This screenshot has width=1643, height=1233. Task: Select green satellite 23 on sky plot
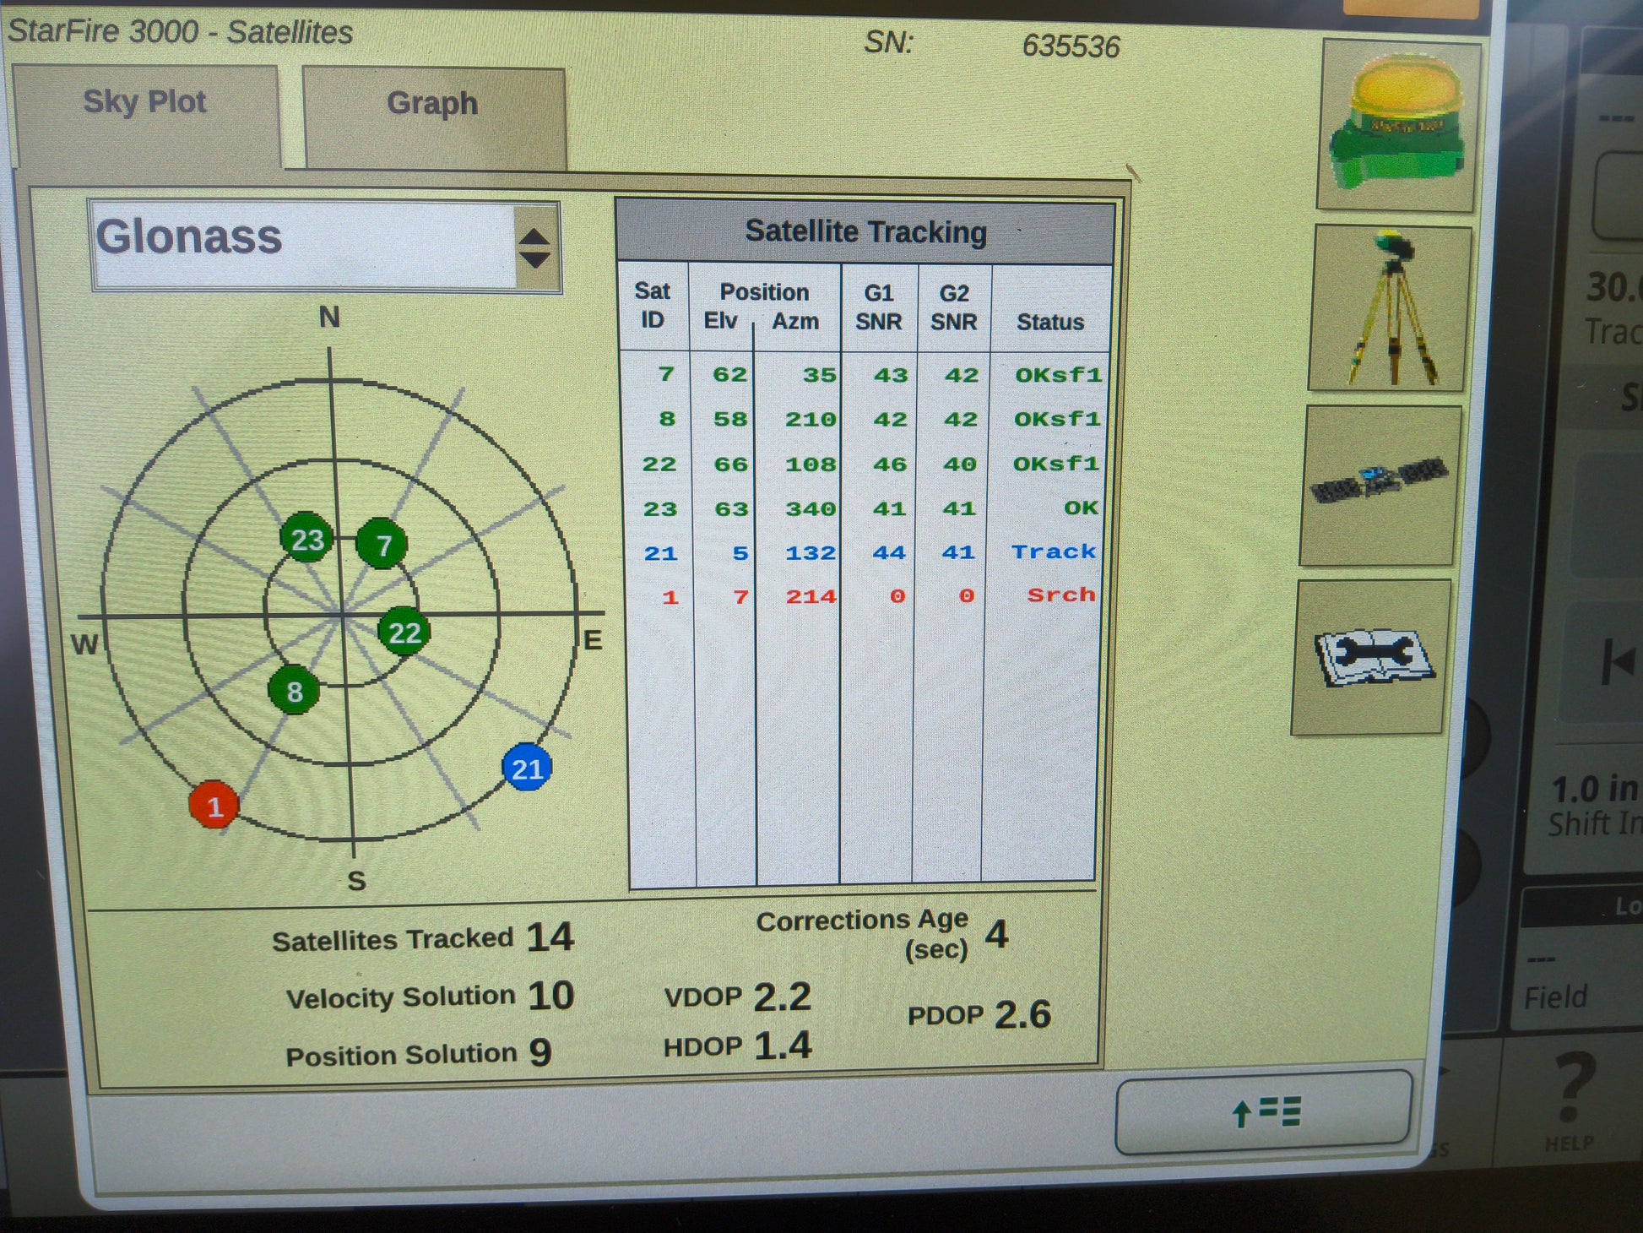[306, 539]
